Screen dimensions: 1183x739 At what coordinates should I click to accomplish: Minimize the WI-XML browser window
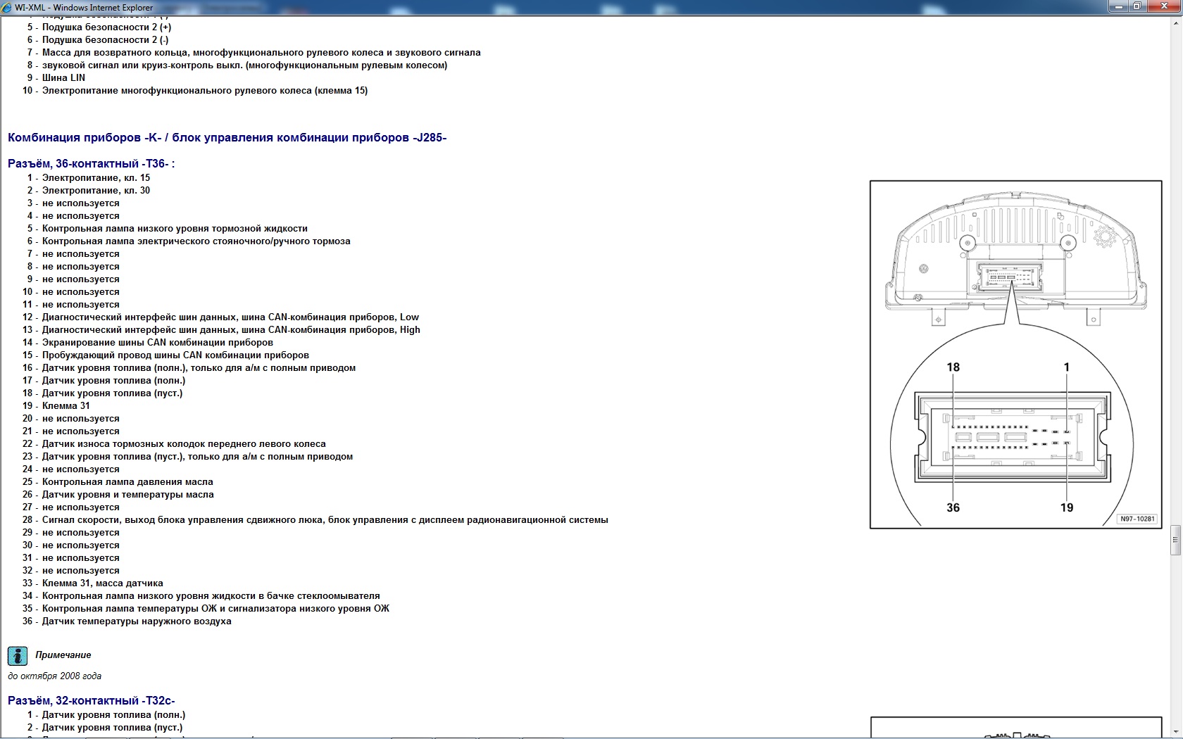(x=1118, y=6)
